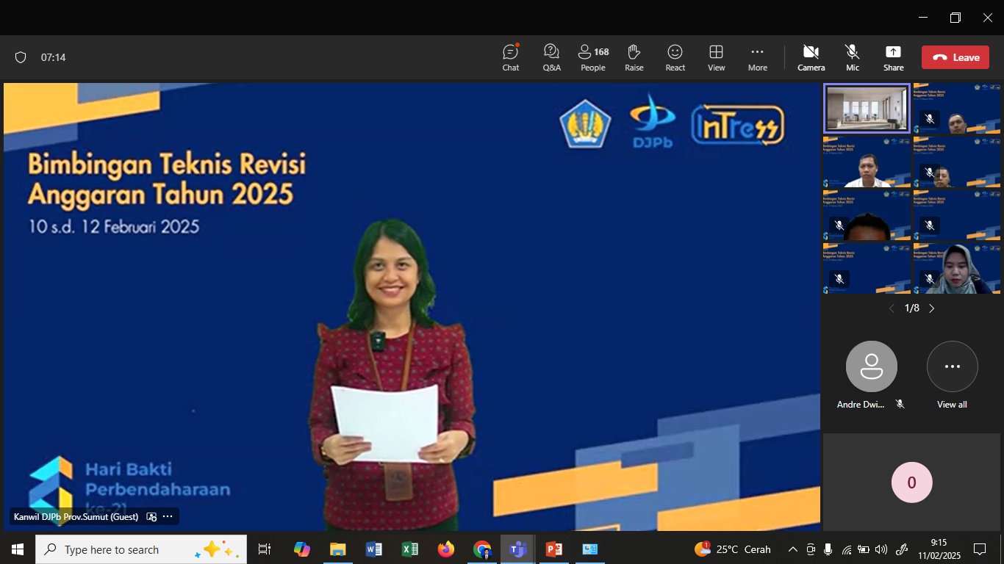
Task: Show the People participants list
Action: click(592, 57)
